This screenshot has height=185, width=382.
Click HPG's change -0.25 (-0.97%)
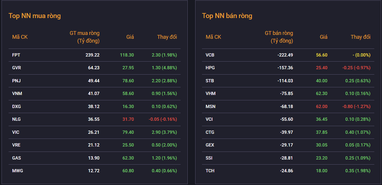[356, 68]
